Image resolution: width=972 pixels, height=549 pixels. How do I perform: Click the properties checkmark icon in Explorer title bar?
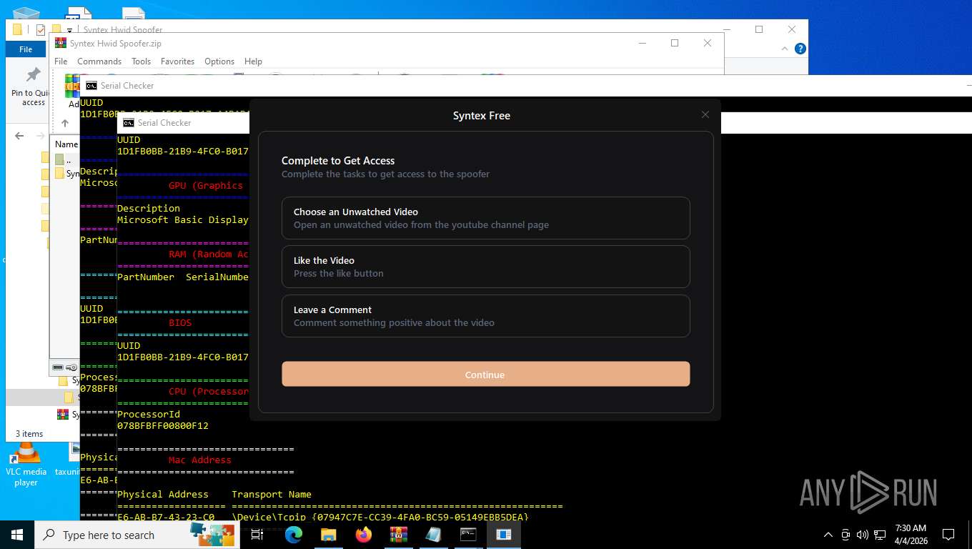pos(41,30)
